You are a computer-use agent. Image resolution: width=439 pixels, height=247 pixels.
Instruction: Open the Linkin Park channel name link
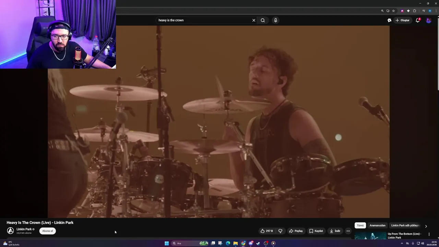(24, 229)
